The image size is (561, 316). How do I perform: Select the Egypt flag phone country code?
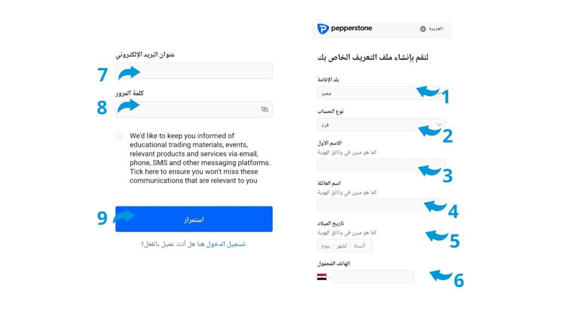(322, 277)
